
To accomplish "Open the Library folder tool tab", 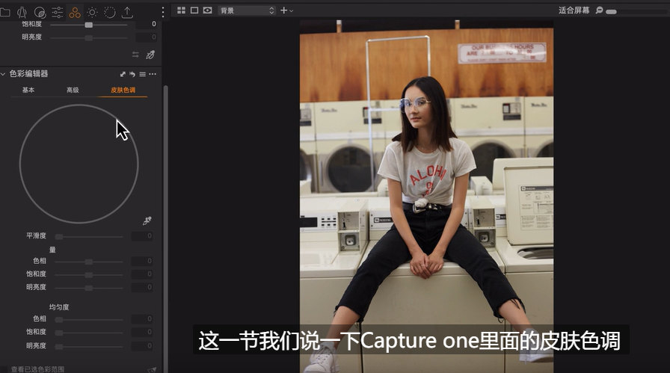I will tap(6, 12).
